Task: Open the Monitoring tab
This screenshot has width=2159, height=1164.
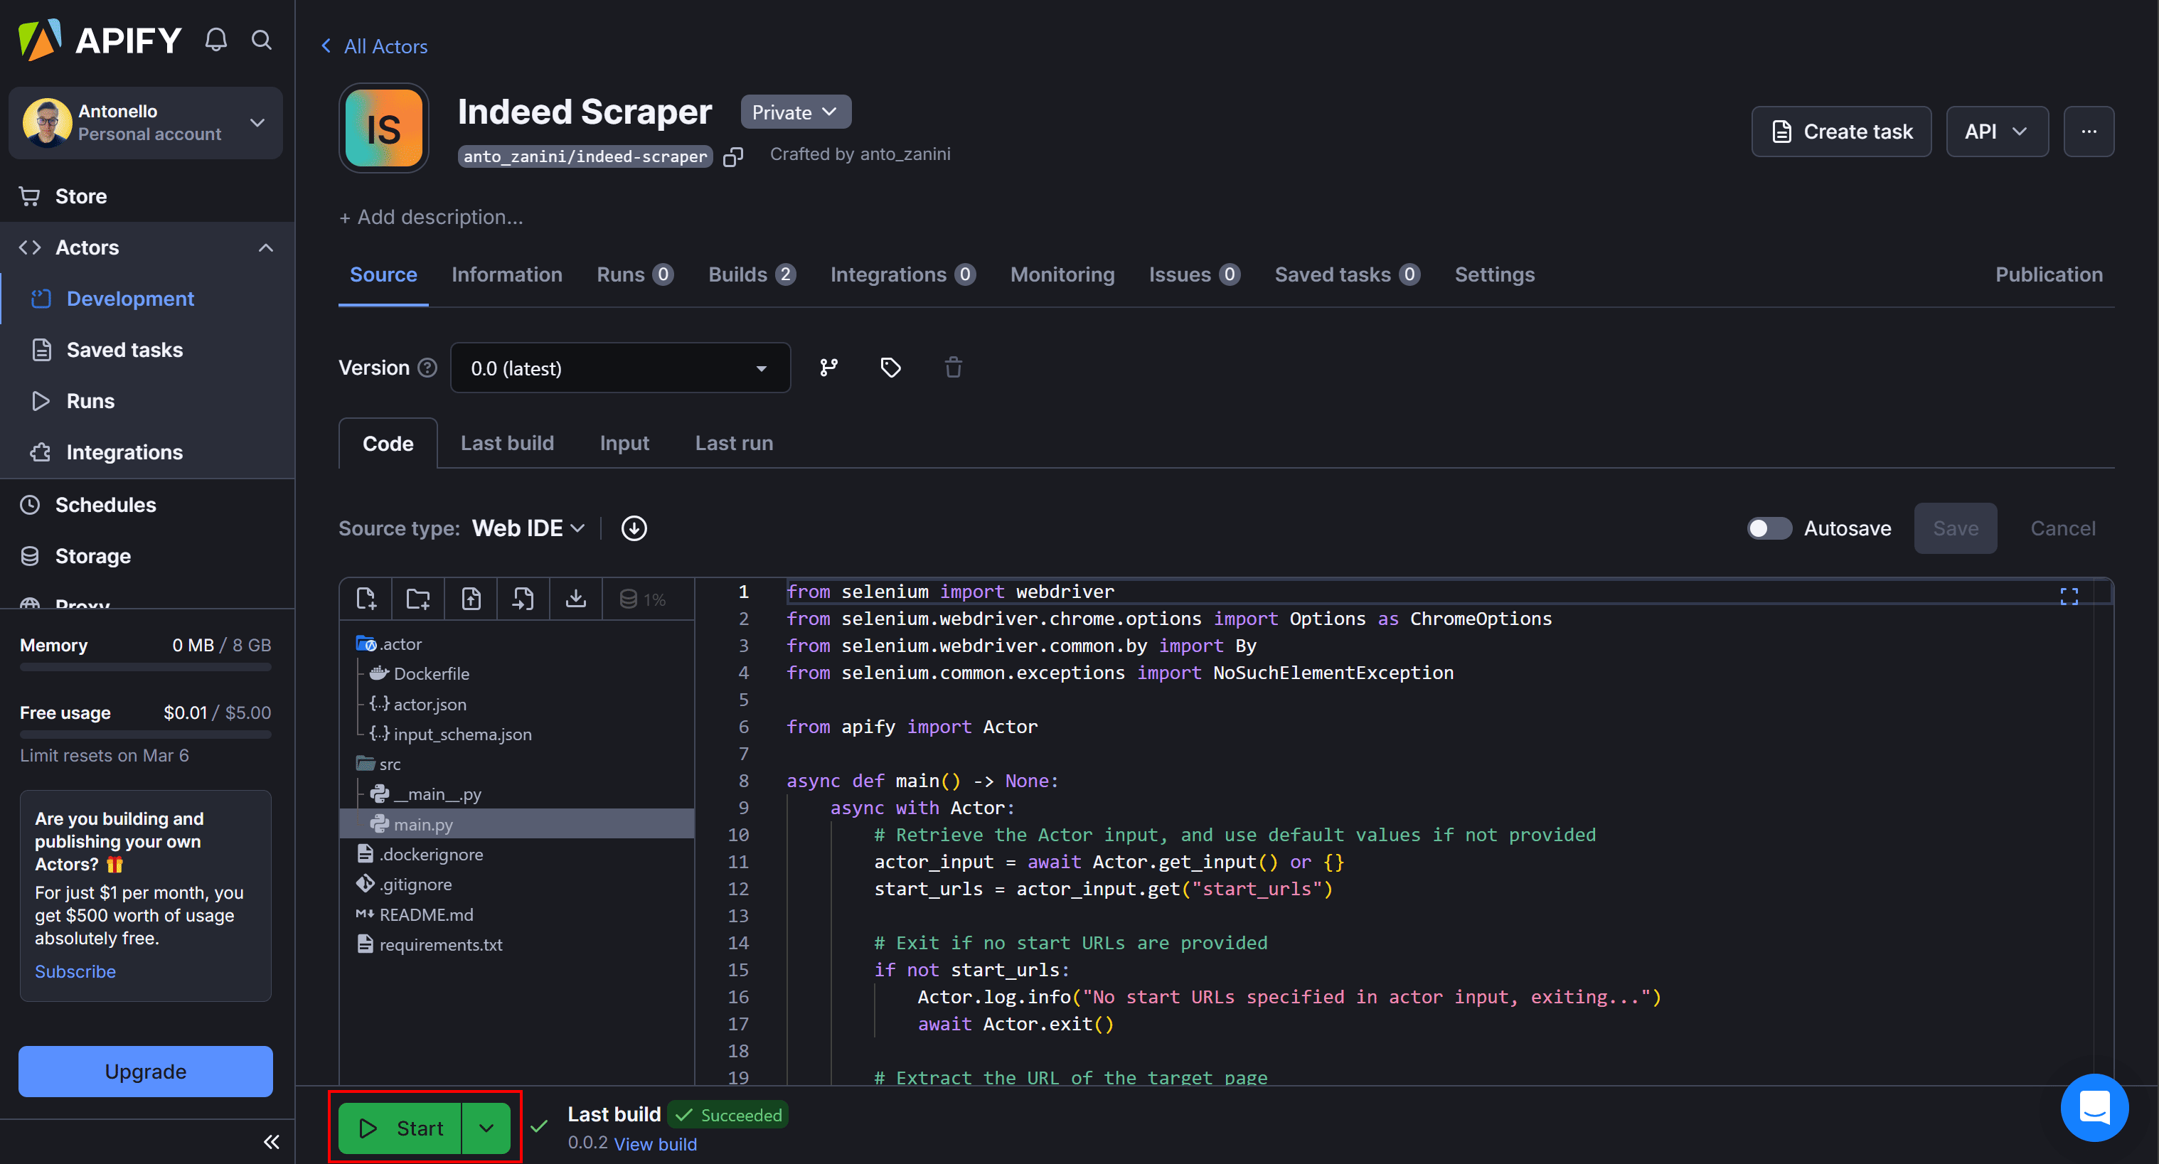Action: coord(1061,274)
